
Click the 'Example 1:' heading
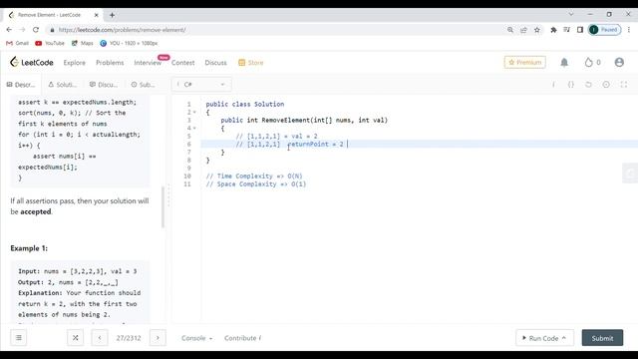coord(29,248)
